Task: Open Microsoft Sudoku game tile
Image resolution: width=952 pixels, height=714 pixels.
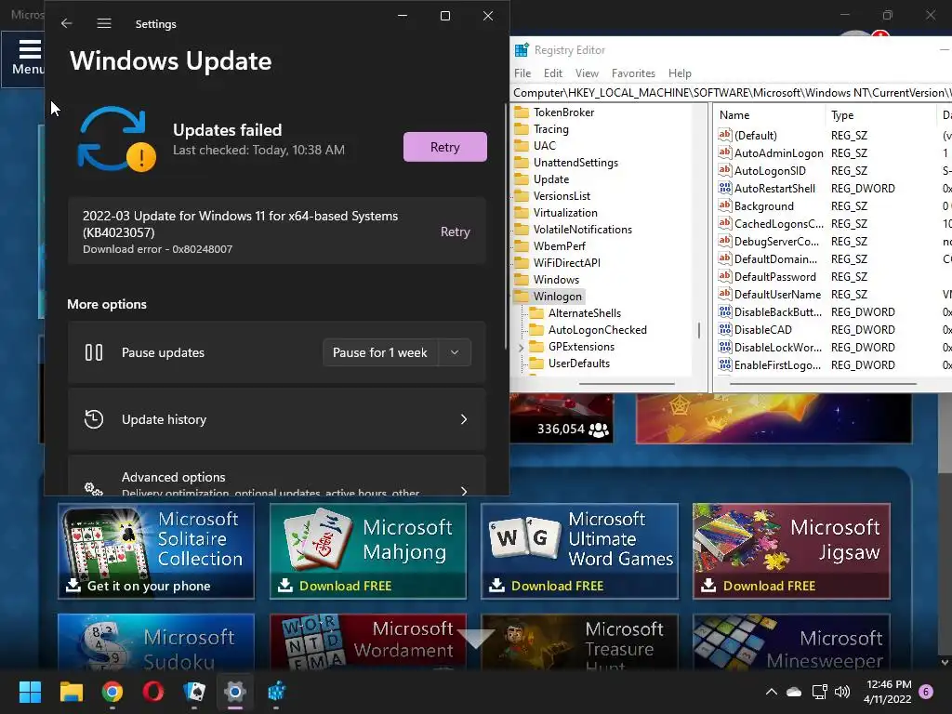Action: click(156, 642)
